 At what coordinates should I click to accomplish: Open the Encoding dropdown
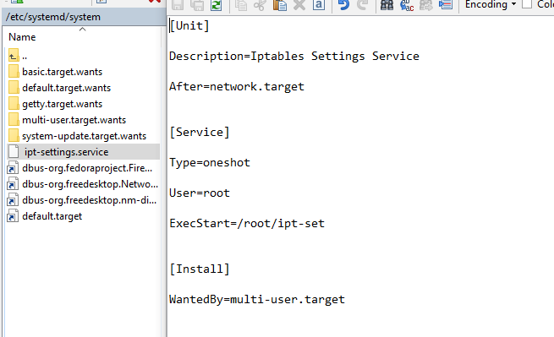click(491, 4)
